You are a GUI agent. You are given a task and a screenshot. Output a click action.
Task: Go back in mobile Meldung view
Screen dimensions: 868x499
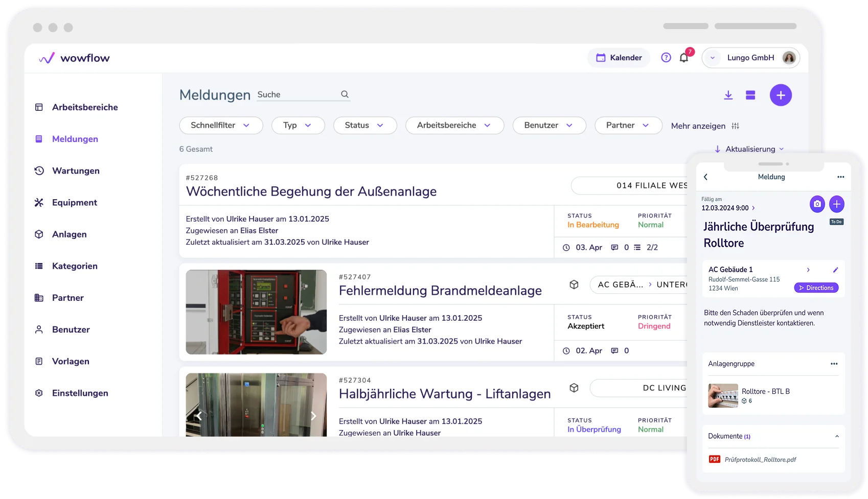pos(705,177)
